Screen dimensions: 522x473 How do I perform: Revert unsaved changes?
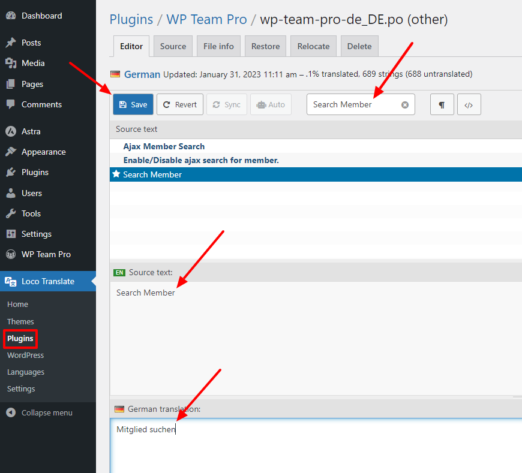tap(180, 104)
